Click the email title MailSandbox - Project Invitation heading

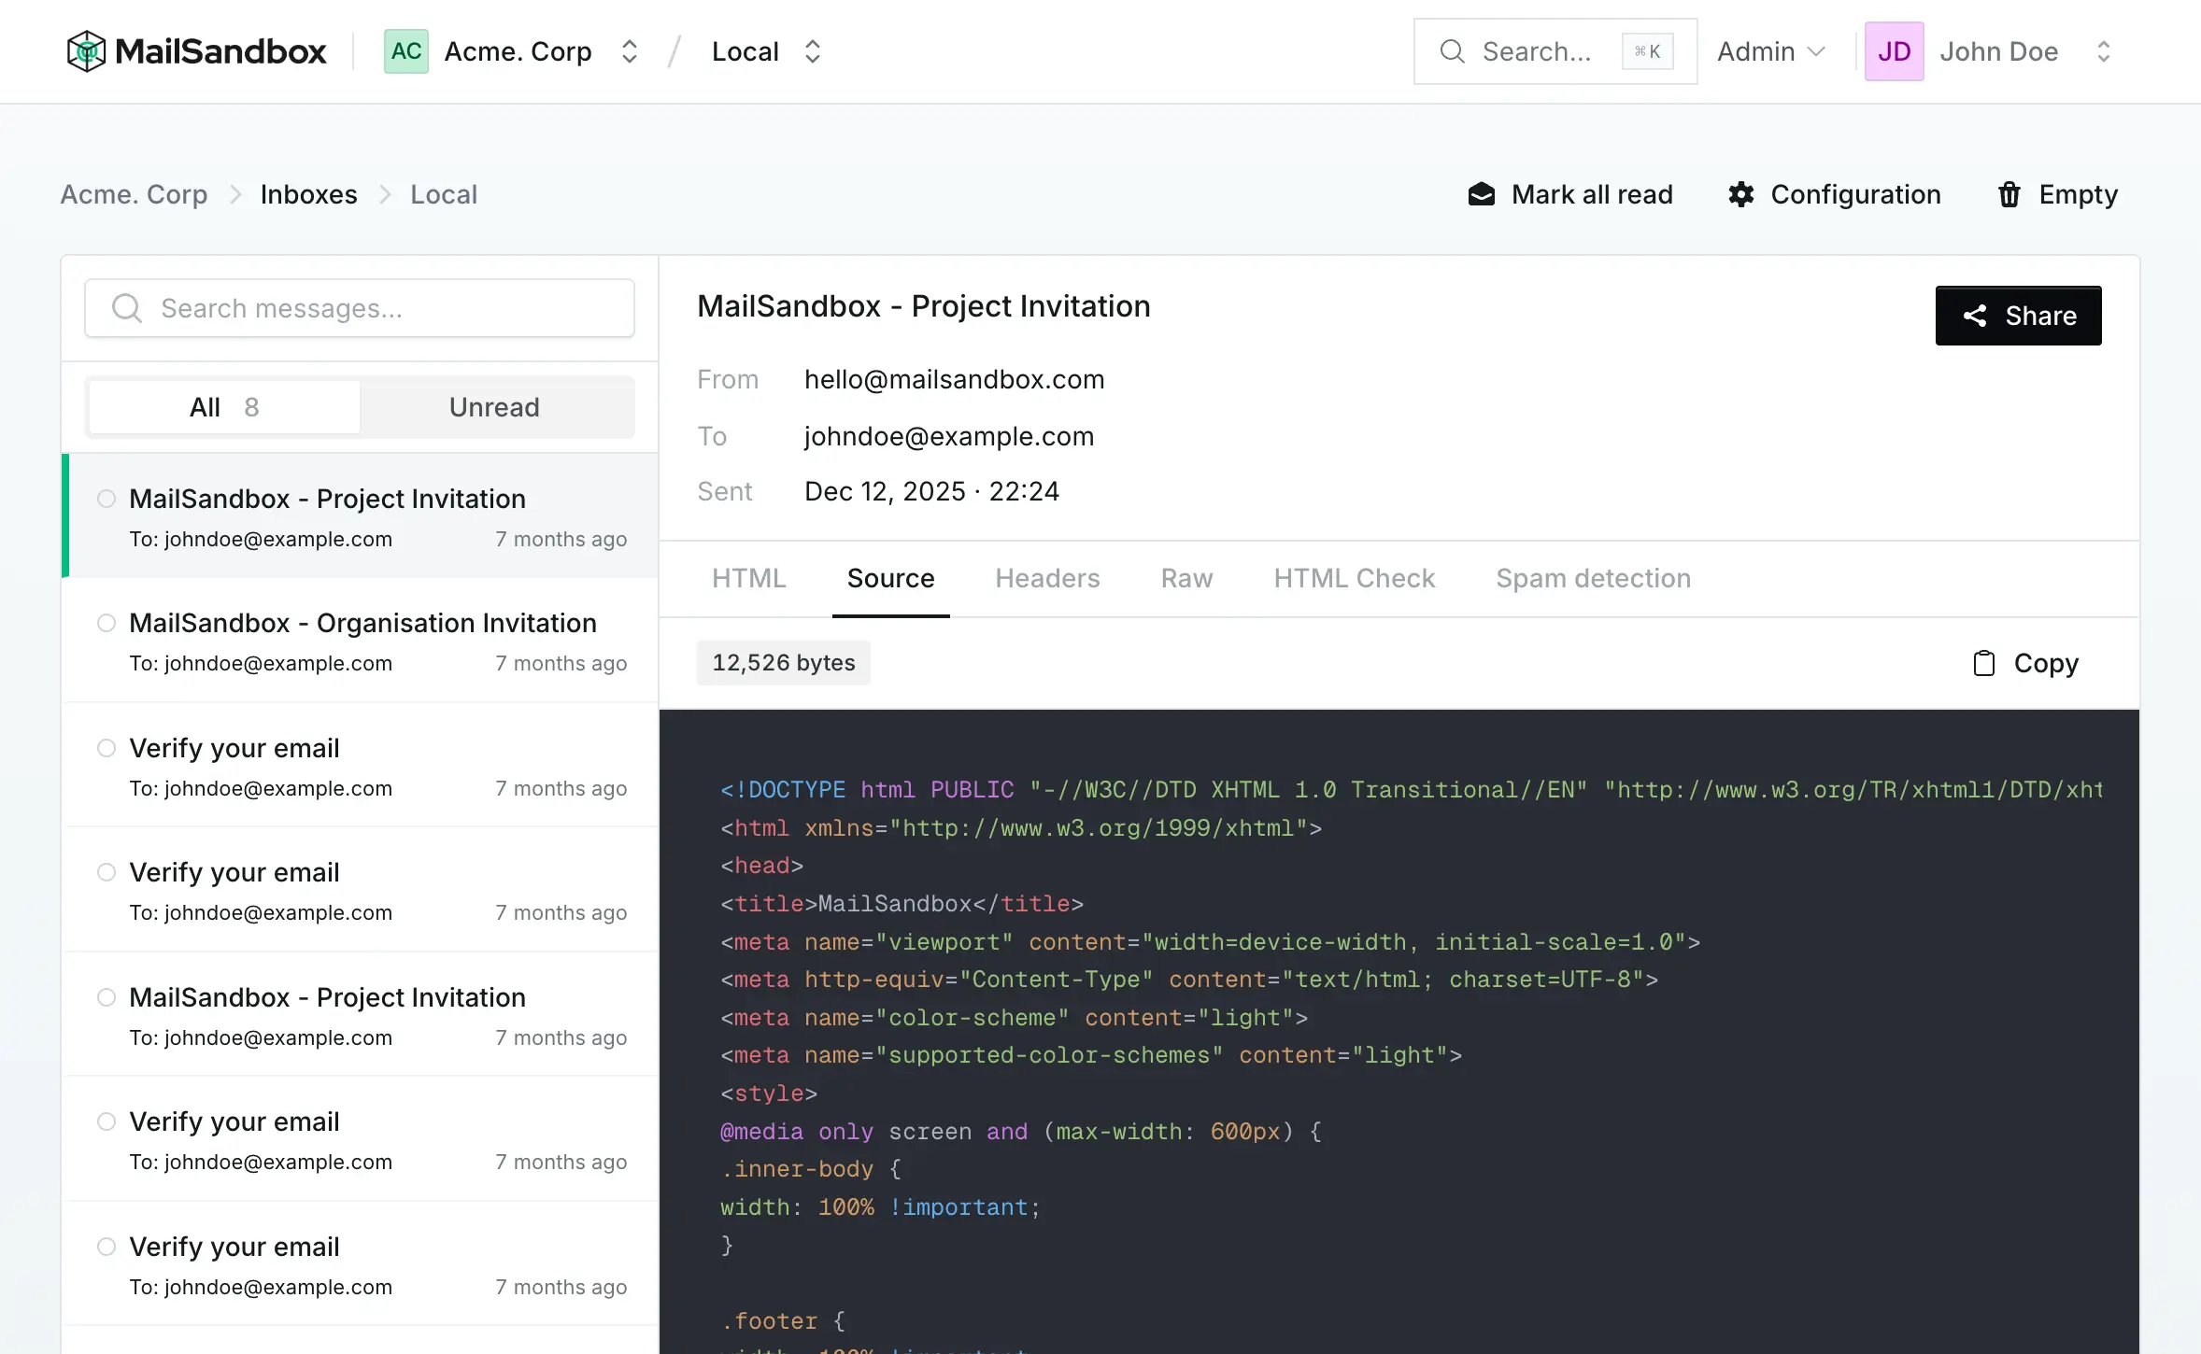click(924, 306)
